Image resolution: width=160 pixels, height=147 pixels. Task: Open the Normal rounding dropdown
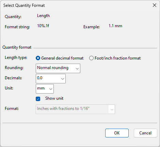pos(58,68)
